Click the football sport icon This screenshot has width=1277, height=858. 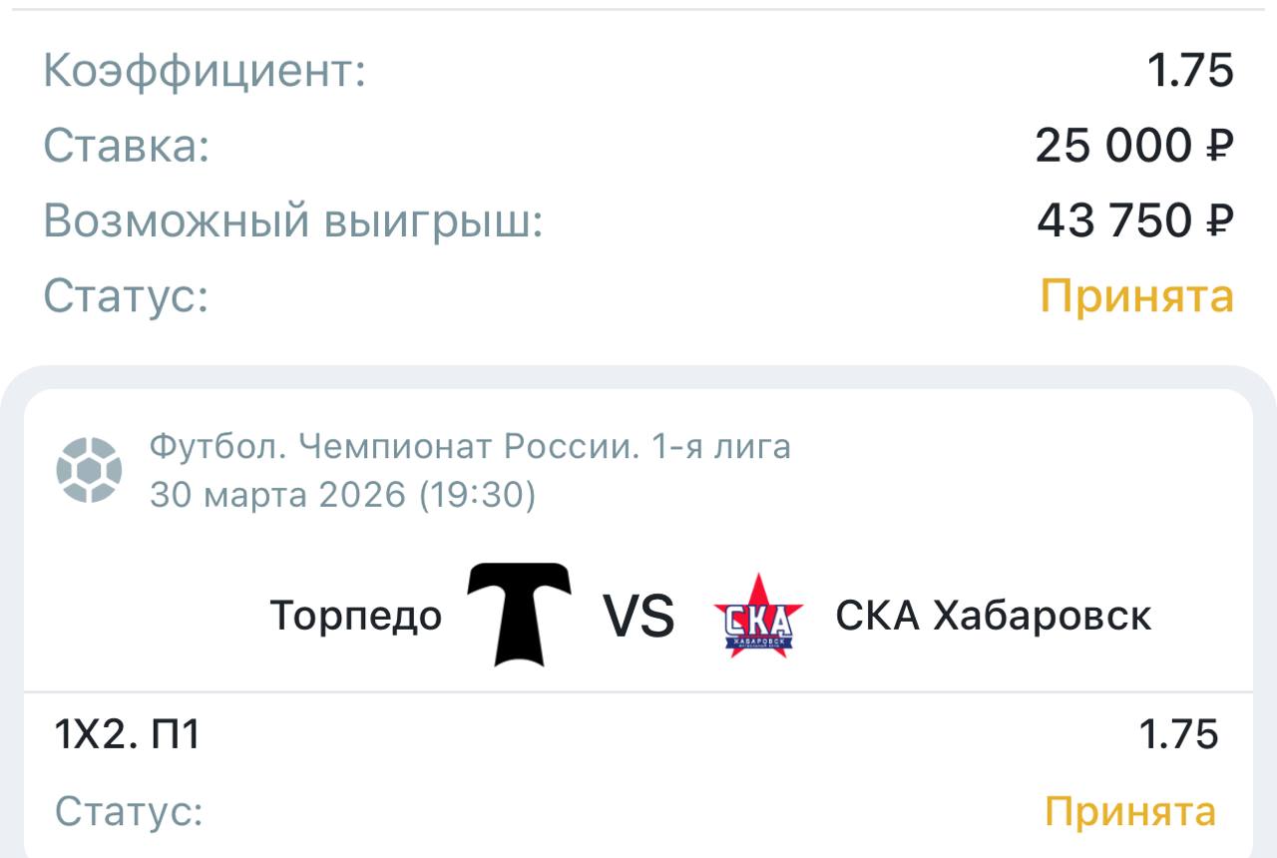point(89,470)
